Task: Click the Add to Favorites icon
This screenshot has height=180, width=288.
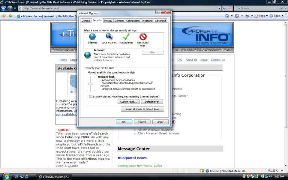Action: 10,16
